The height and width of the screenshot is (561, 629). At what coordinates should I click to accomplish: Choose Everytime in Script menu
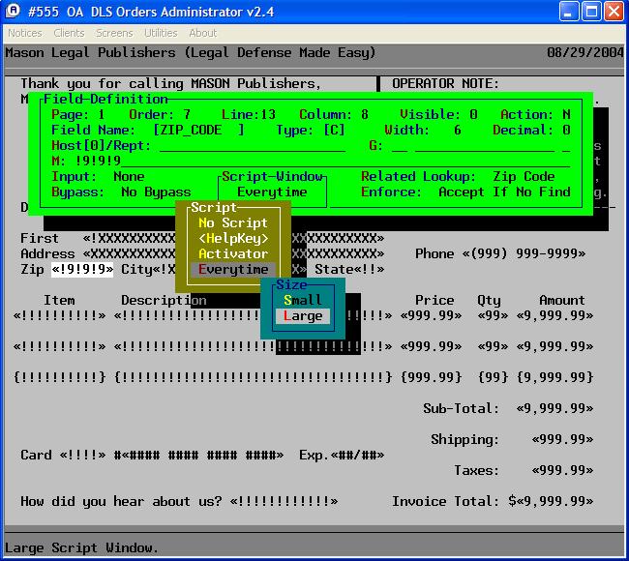click(233, 270)
